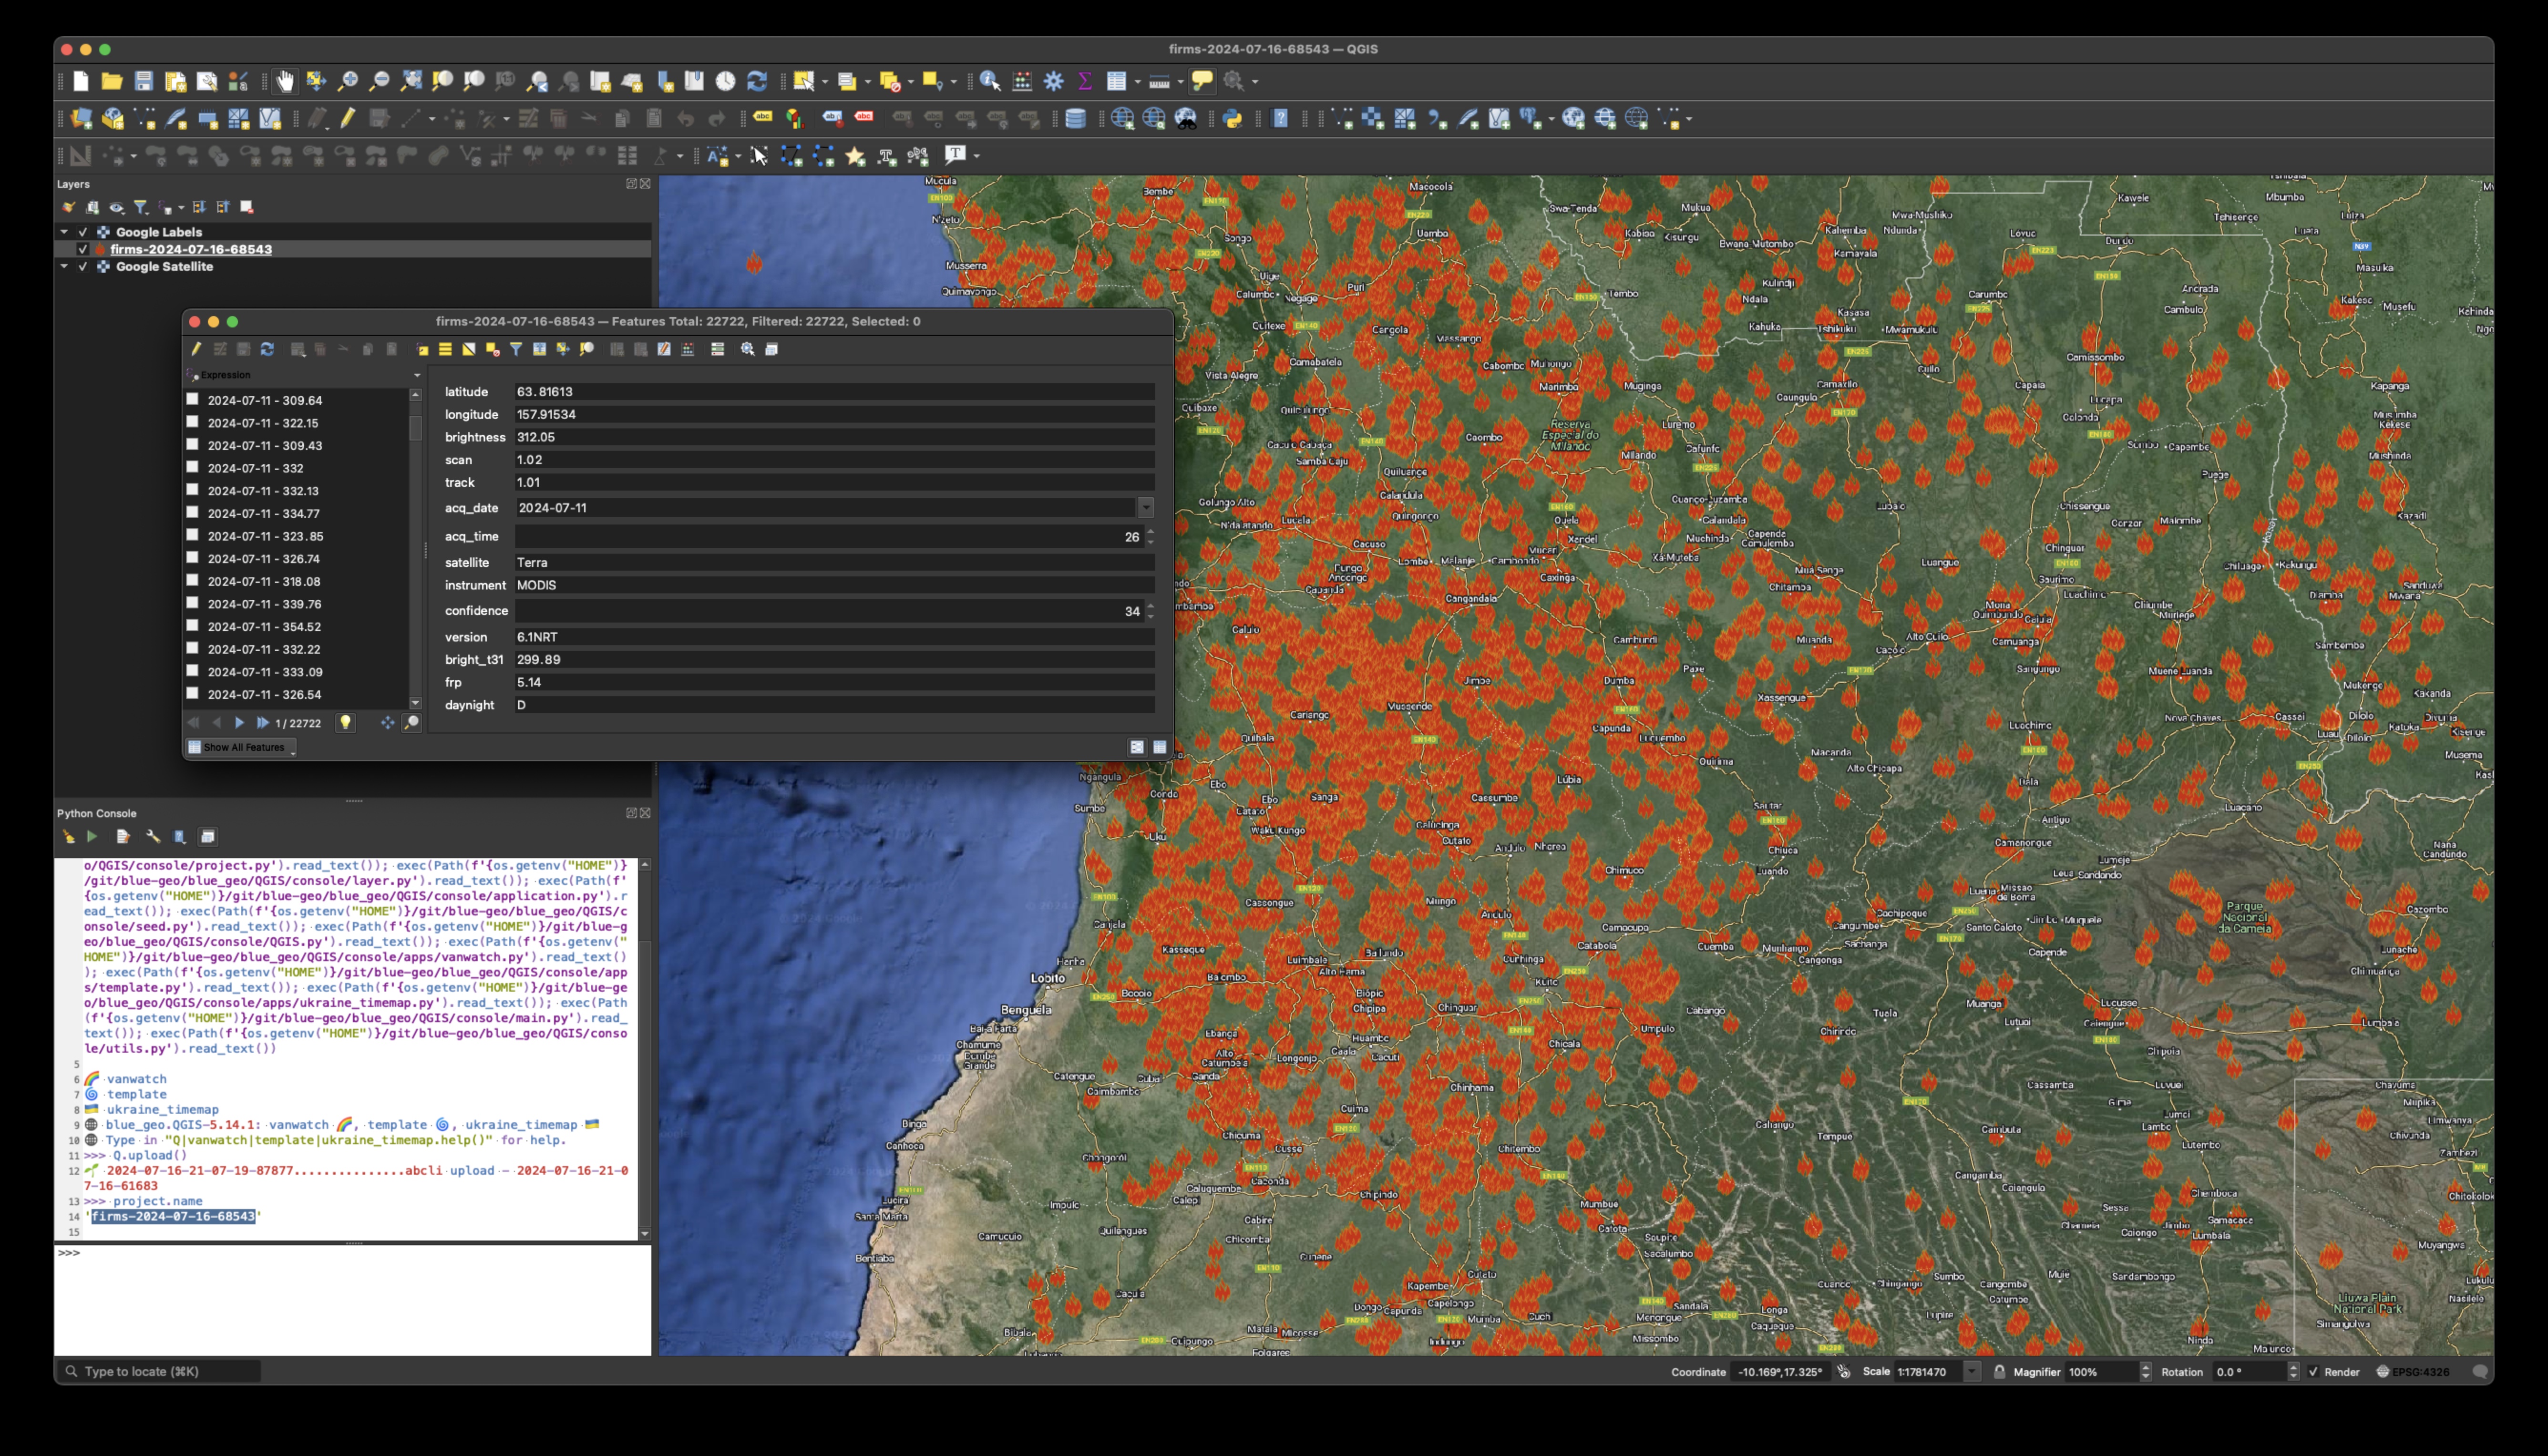The image size is (2548, 1456).
Task: Open the filter funnel in the attribute table
Action: pyautogui.click(x=516, y=349)
